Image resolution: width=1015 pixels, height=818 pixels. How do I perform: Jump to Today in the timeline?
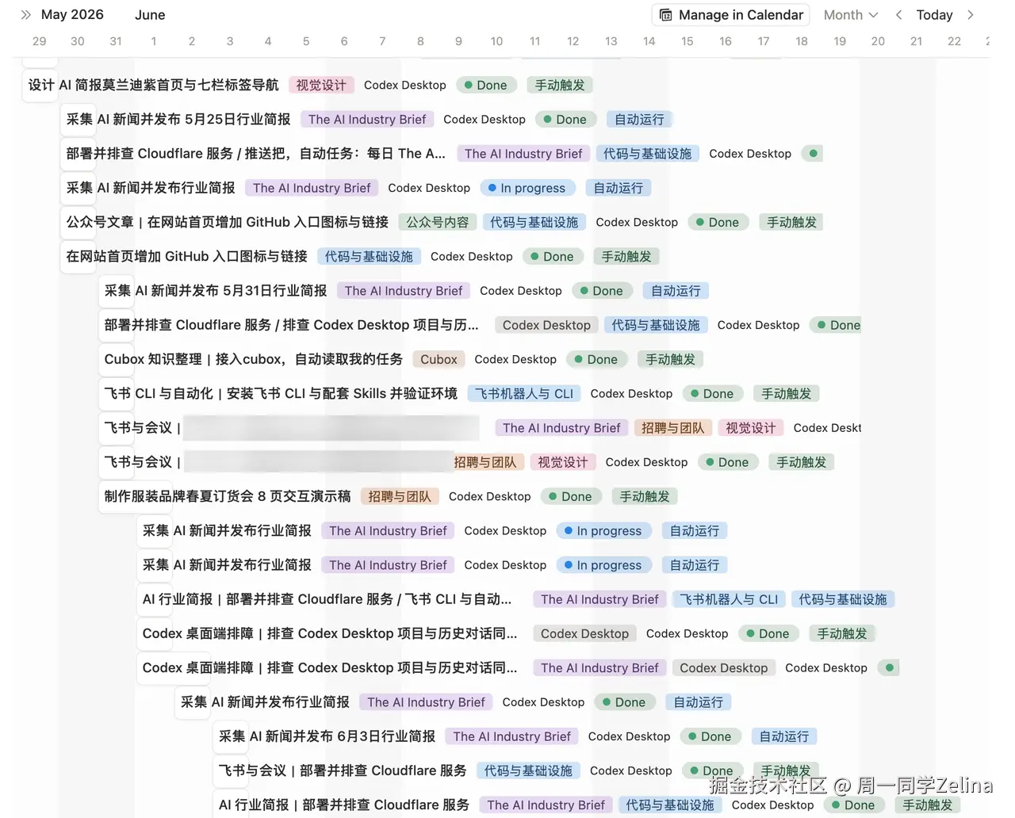[934, 15]
